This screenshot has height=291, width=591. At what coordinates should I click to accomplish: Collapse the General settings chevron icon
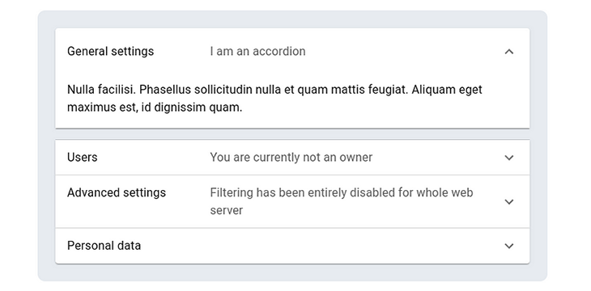(509, 51)
